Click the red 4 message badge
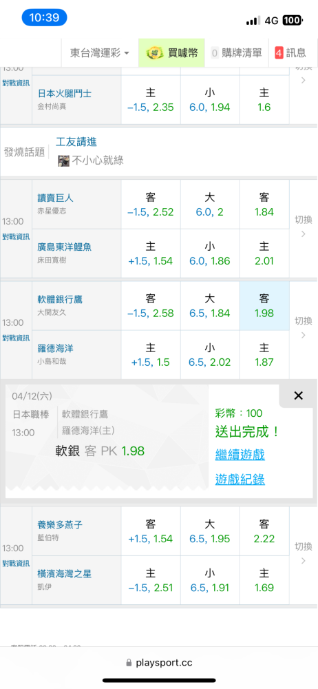Screen dimensions: 318x689 point(279,53)
